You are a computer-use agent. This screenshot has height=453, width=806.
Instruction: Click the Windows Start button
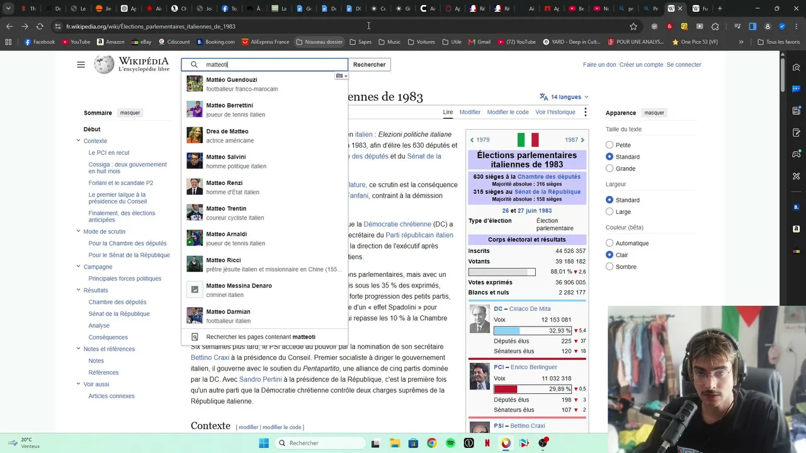click(x=264, y=443)
